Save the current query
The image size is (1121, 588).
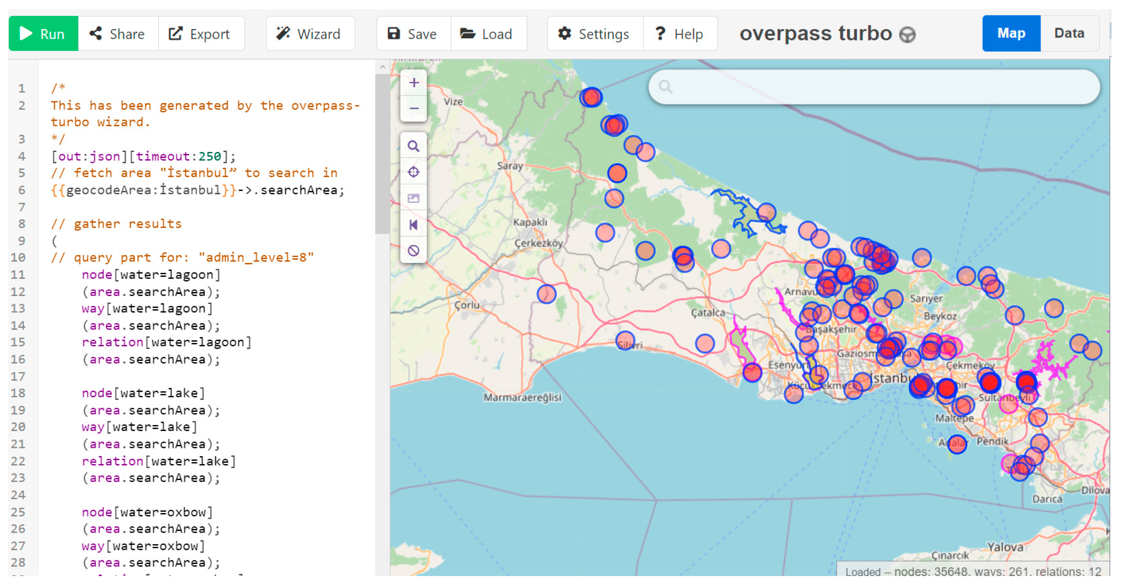coord(413,33)
